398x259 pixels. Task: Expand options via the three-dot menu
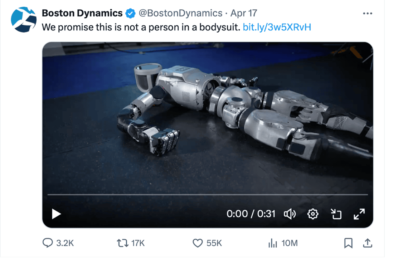(368, 13)
